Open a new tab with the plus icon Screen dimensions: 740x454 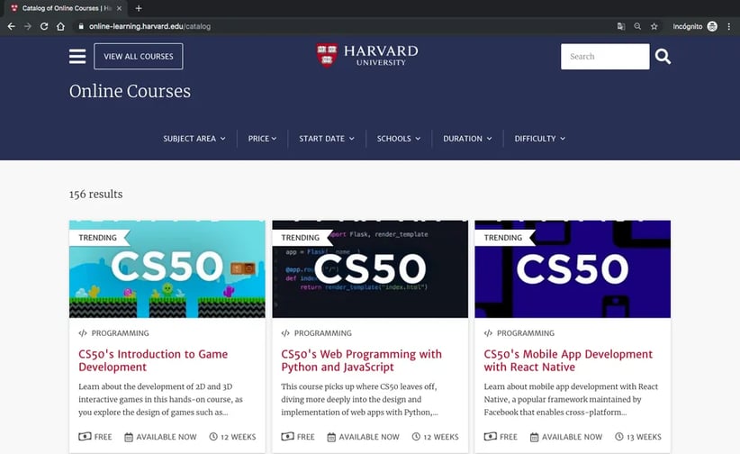click(139, 8)
